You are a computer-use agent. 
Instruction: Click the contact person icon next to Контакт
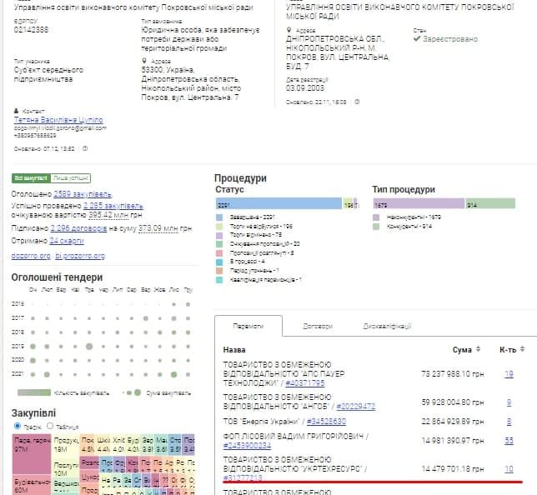(17, 111)
